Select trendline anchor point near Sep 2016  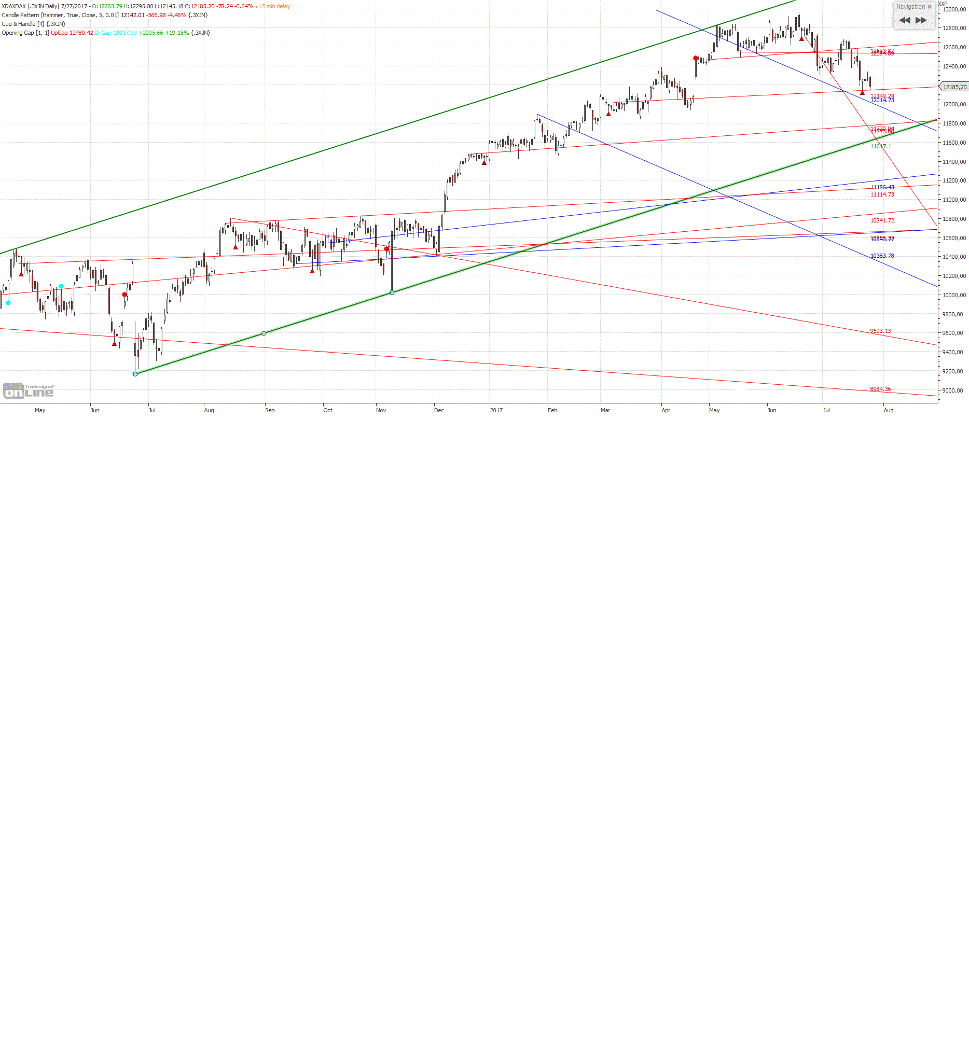point(264,333)
